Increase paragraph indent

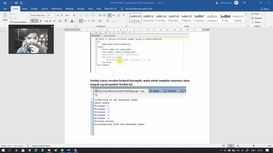104,15
